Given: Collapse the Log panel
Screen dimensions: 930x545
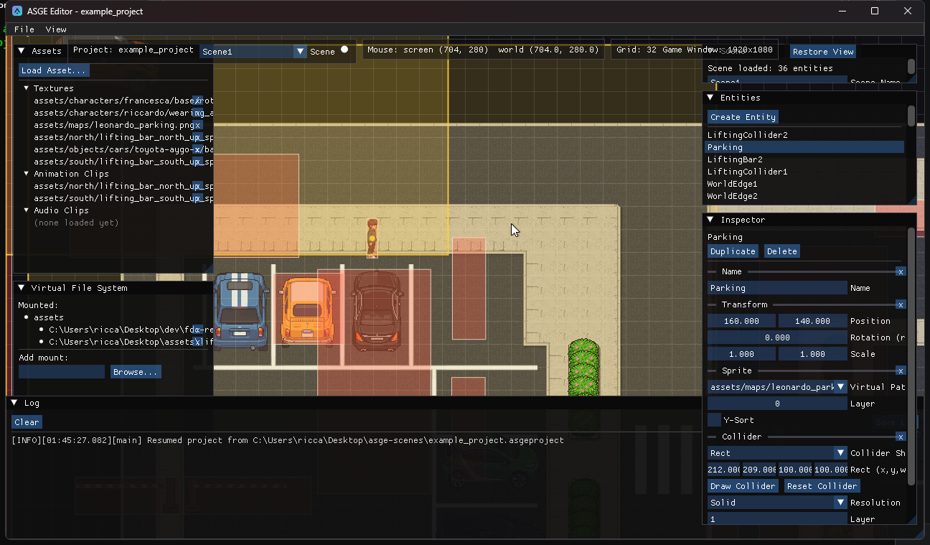Looking at the screenshot, I should coord(14,403).
